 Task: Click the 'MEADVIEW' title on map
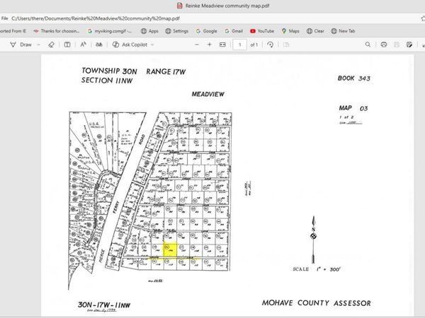(x=208, y=95)
